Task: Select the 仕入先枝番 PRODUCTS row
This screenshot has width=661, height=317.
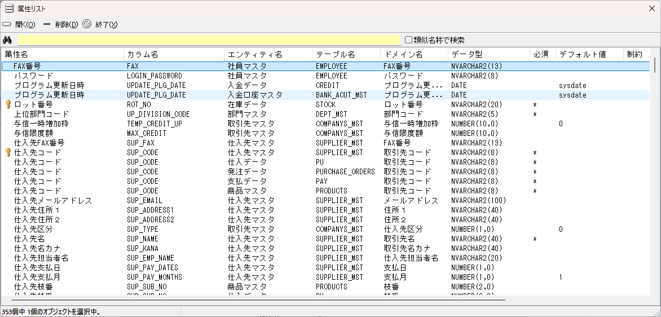Action: [326, 287]
